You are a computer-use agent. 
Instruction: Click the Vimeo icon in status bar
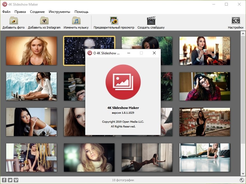click(16, 180)
